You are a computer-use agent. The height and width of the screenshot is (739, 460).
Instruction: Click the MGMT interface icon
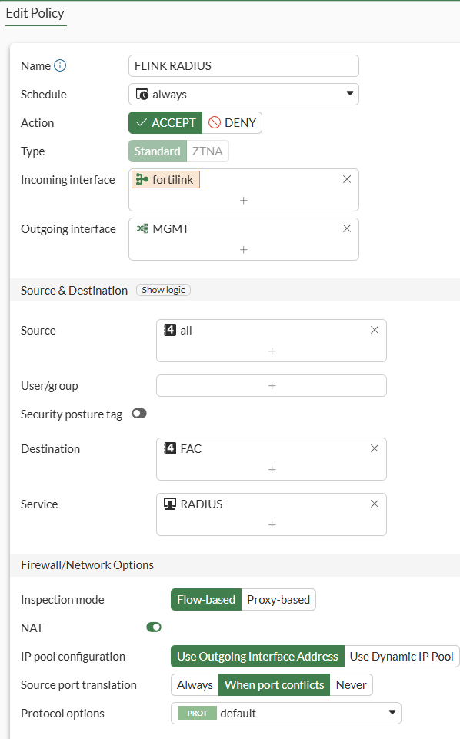pyautogui.click(x=142, y=228)
